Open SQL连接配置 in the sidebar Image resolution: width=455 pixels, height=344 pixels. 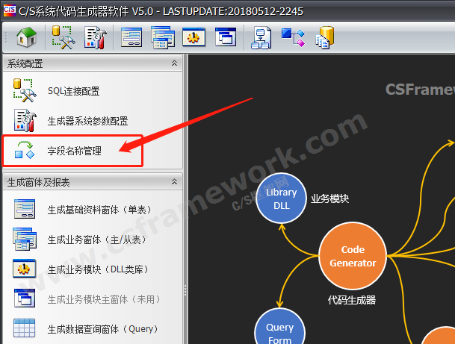click(73, 92)
